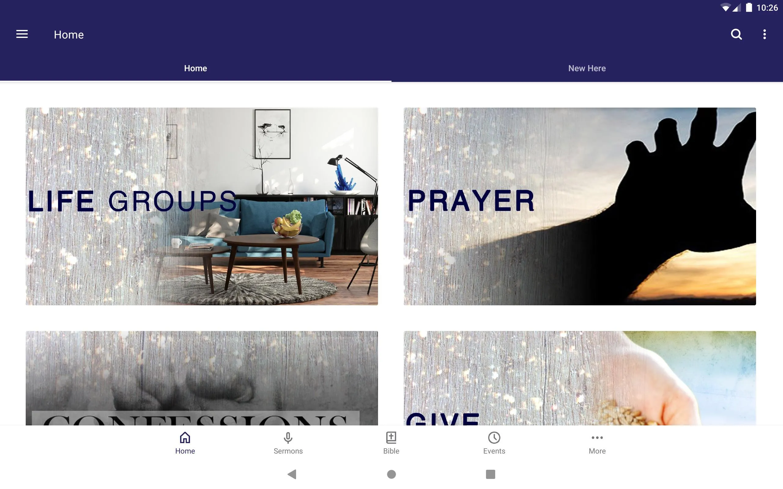Tap the Events clock icon

[x=494, y=438]
